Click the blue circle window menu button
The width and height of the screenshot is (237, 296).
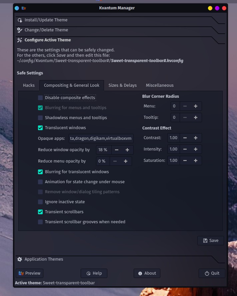17,8
